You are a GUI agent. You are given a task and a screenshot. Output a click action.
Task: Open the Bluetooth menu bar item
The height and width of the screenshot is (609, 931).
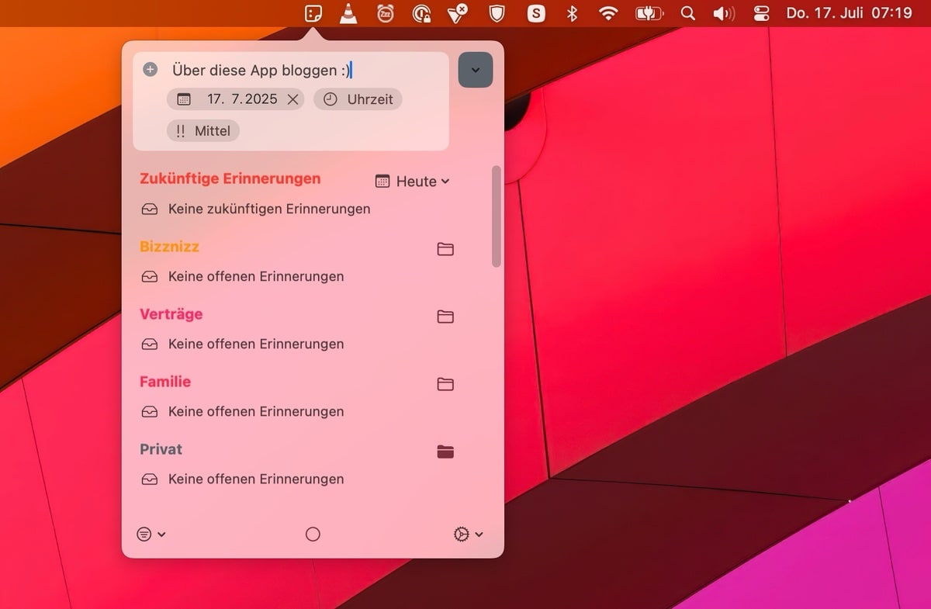(x=572, y=13)
